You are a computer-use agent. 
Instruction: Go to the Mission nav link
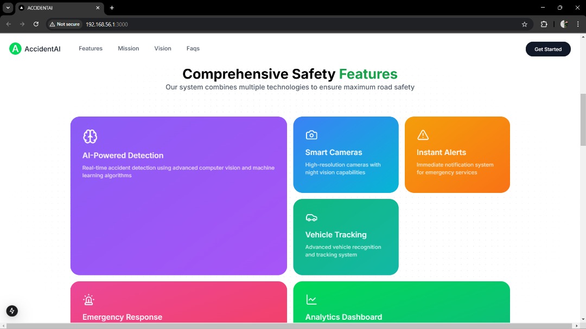point(128,49)
